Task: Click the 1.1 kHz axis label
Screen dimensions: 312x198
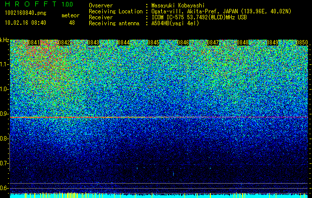Action: point(4,64)
